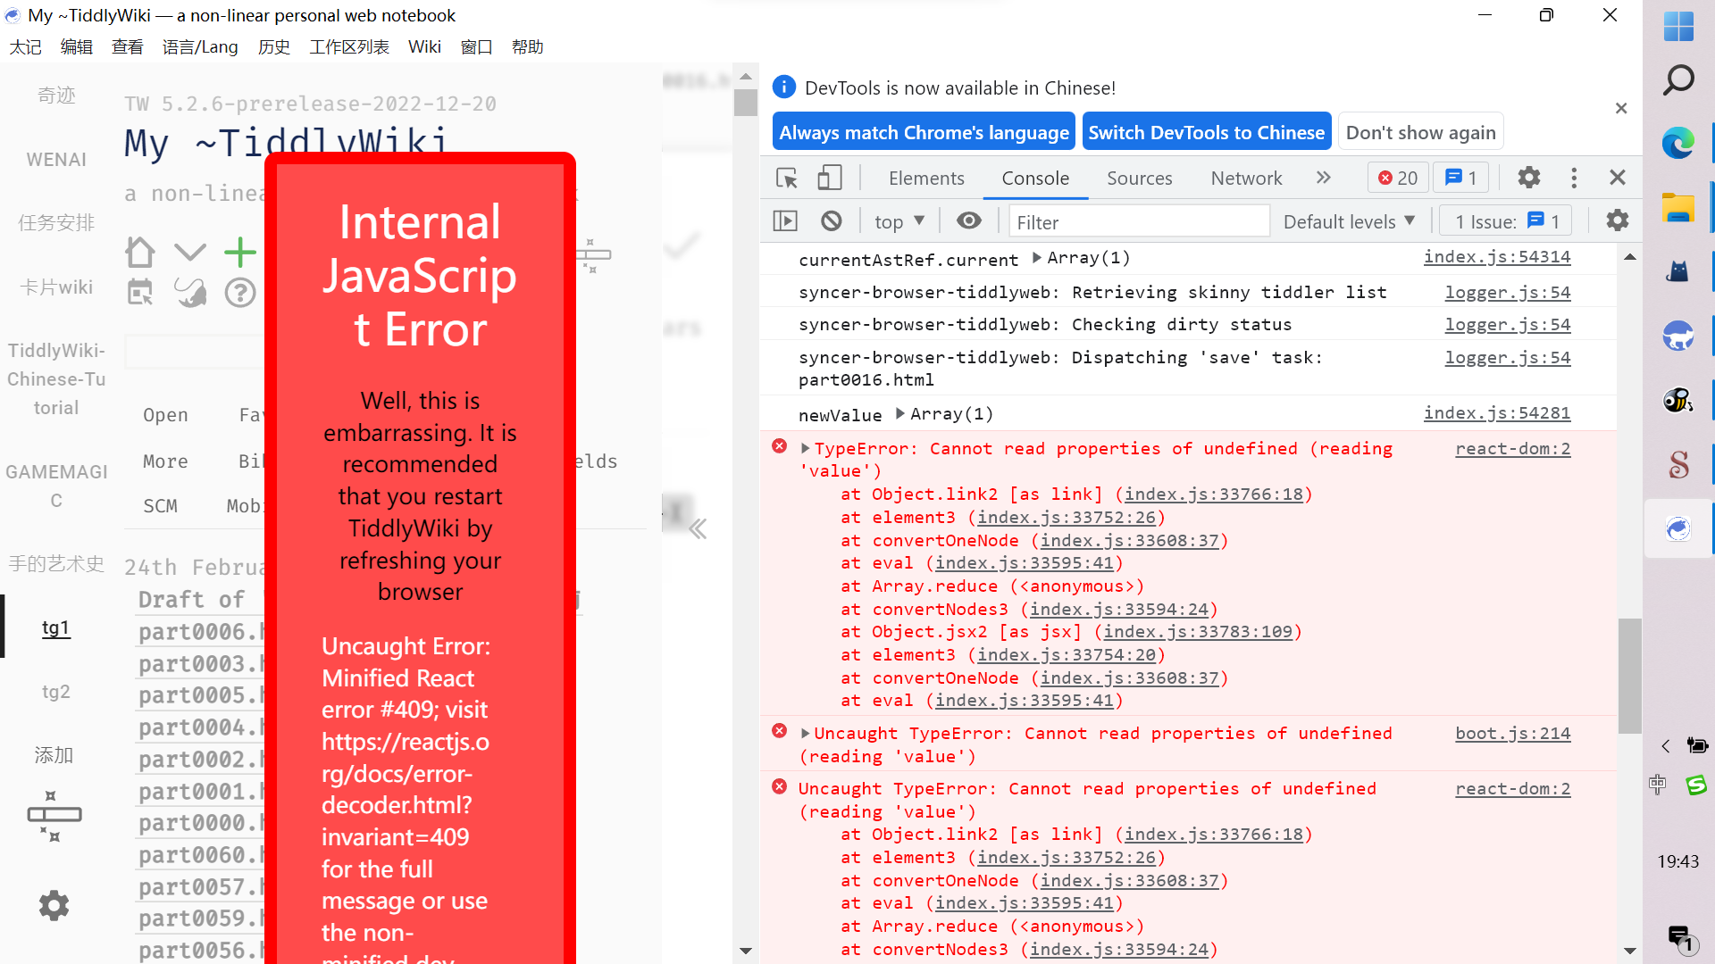Switch to the Network tab

coord(1246,178)
